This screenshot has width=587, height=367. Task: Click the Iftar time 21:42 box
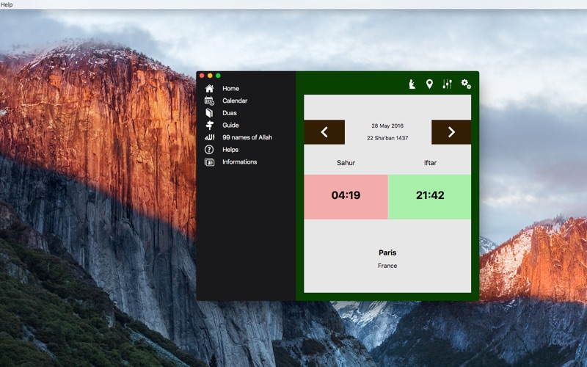[x=430, y=197]
